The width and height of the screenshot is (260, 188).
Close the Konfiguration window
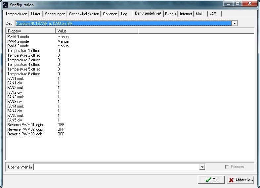coord(250,3)
